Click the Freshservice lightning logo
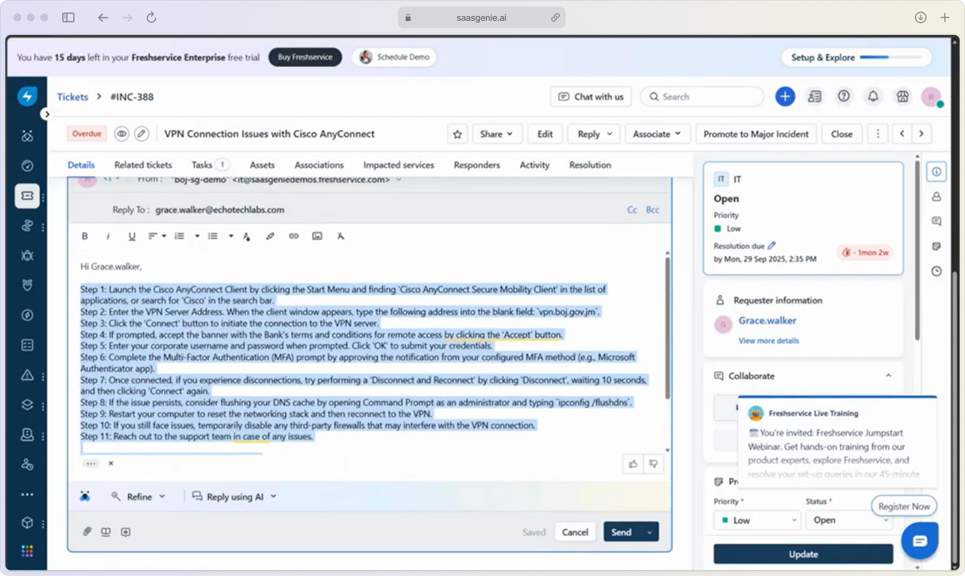965x576 pixels. point(27,96)
